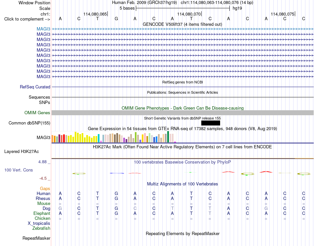314x246 pixels.
Task: Click the 114,080,070 position marker
Action: click(189, 14)
